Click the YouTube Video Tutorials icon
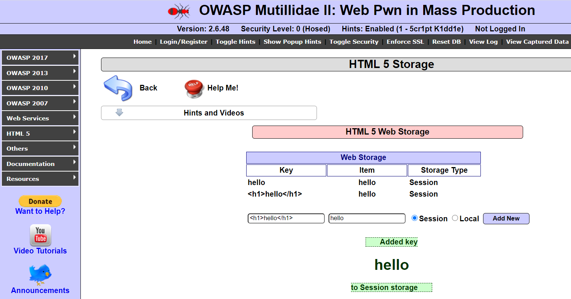This screenshot has width=571, height=299. click(40, 235)
